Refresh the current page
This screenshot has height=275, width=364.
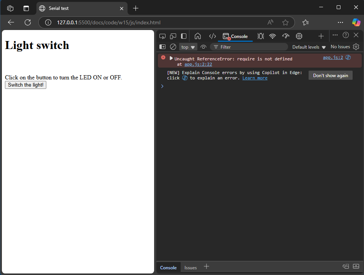tap(28, 22)
